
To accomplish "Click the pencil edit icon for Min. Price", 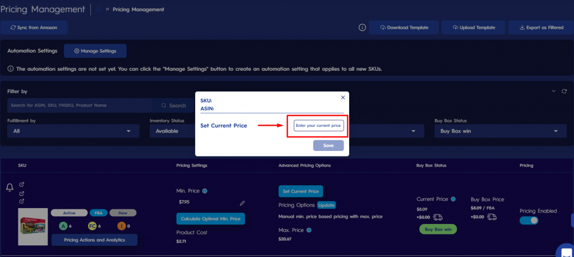I will click(x=242, y=203).
